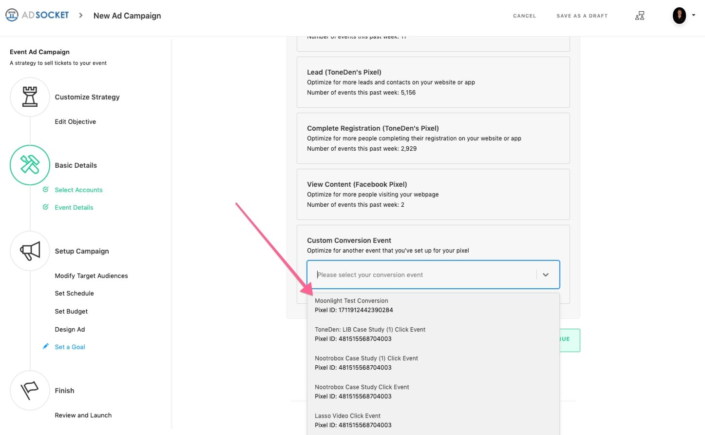Viewport: 705px width, 435px height.
Task: Go to Select Accounts step
Action: pyautogui.click(x=78, y=190)
